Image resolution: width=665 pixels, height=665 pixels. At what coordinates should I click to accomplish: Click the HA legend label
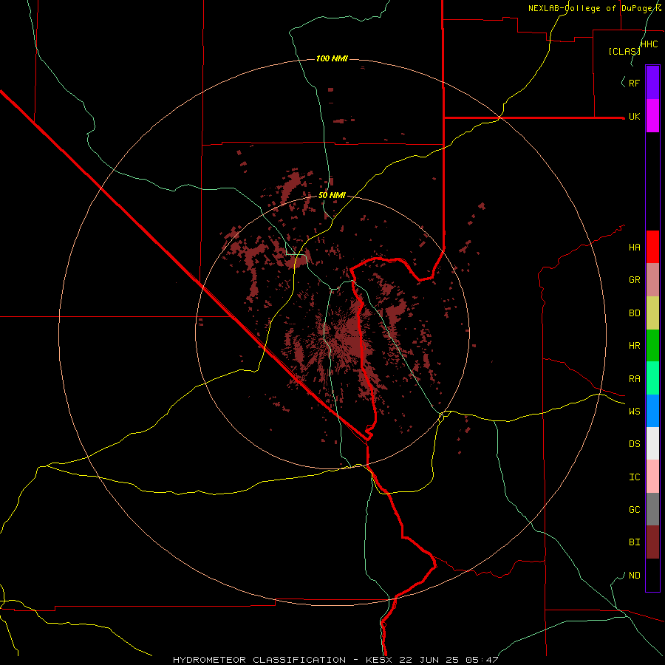[634, 248]
